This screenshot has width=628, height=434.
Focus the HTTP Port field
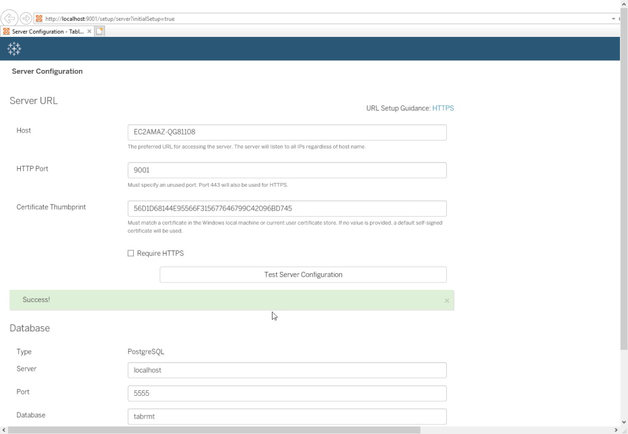pyautogui.click(x=286, y=170)
